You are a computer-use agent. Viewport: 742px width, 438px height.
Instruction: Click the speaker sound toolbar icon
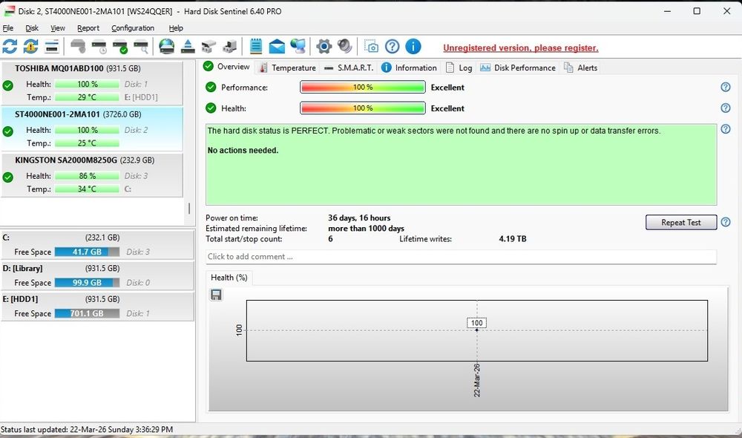click(x=344, y=47)
